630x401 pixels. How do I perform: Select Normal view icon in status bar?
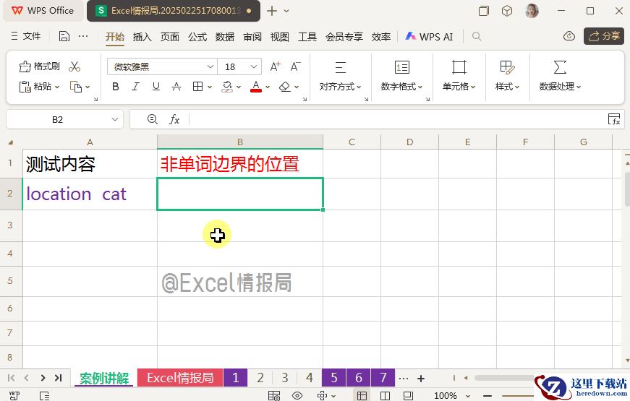coord(362,396)
